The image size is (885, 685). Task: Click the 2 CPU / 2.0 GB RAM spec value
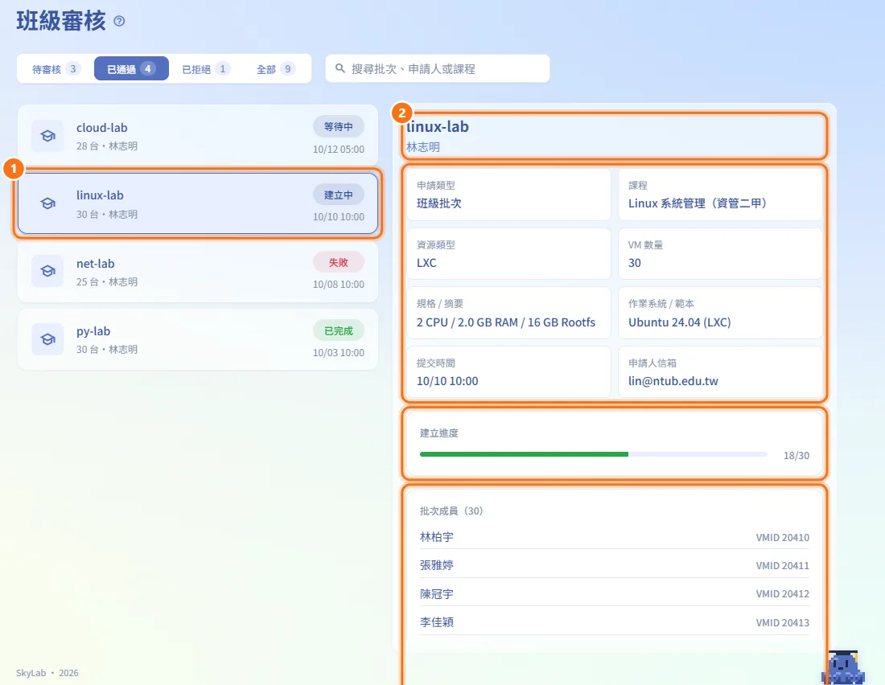[x=506, y=322]
